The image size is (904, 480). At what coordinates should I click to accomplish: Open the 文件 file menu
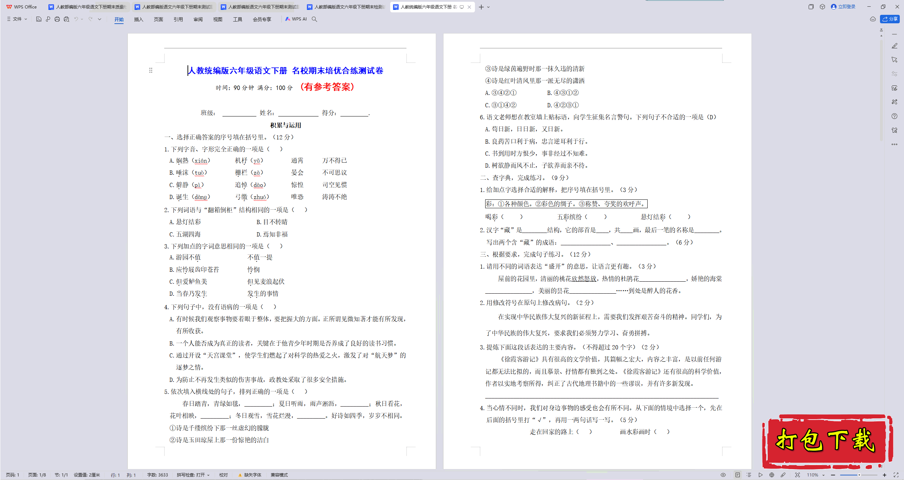[17, 19]
